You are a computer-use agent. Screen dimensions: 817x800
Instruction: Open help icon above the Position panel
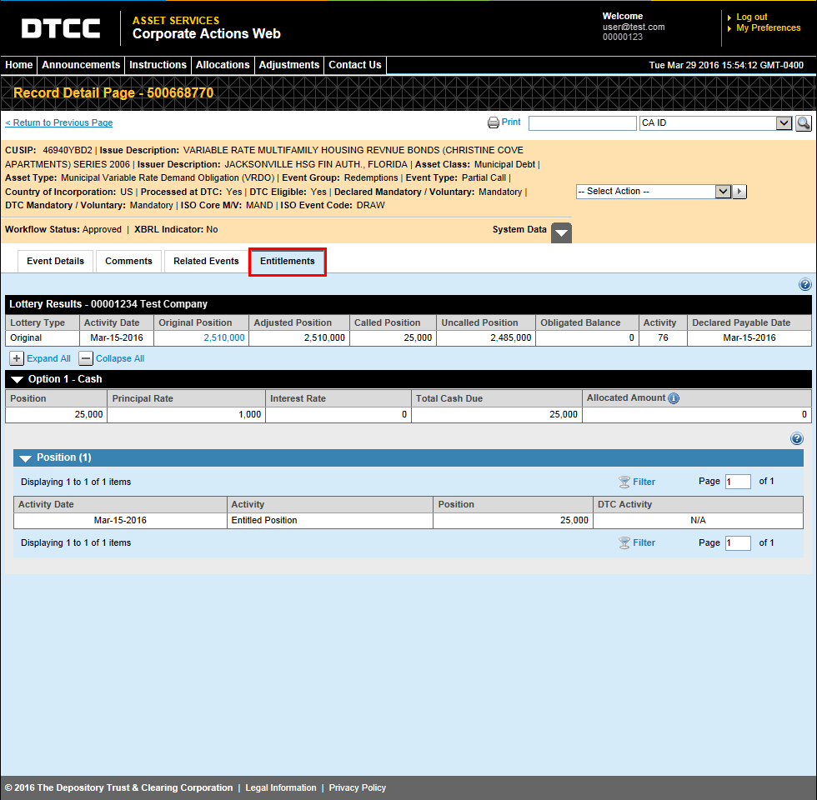coord(796,438)
